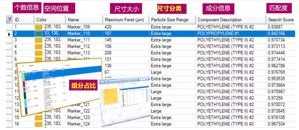Click the search score 0.93887
Image resolution: width=299 pixels, height=130 pixels.
[275, 27]
